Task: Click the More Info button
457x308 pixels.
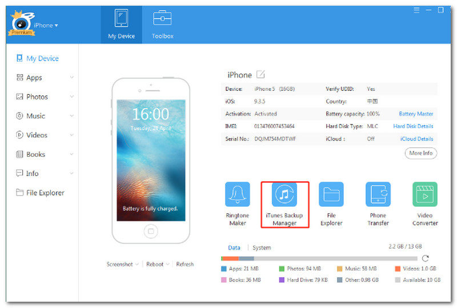Action: point(420,153)
